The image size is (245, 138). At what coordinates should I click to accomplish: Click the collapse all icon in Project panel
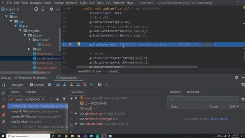click(x=43, y=9)
